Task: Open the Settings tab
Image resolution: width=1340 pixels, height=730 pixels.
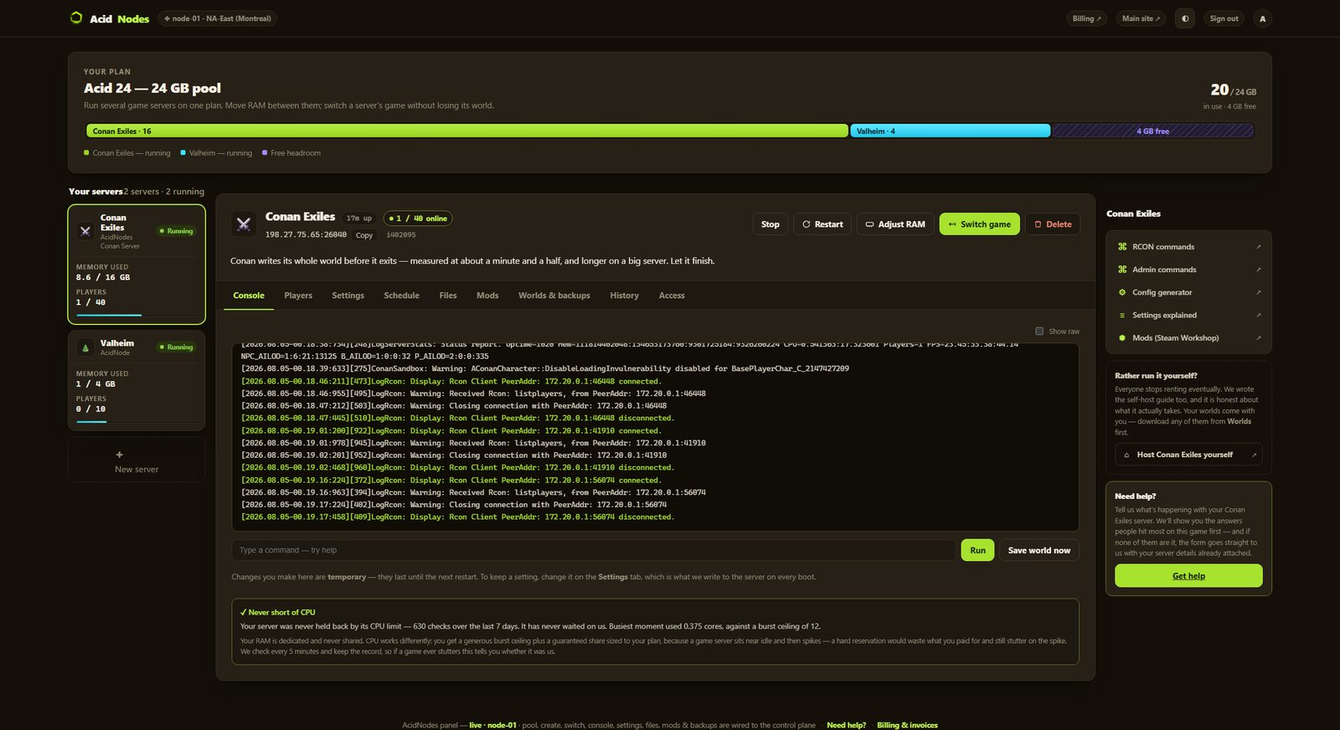Action: [x=348, y=296]
